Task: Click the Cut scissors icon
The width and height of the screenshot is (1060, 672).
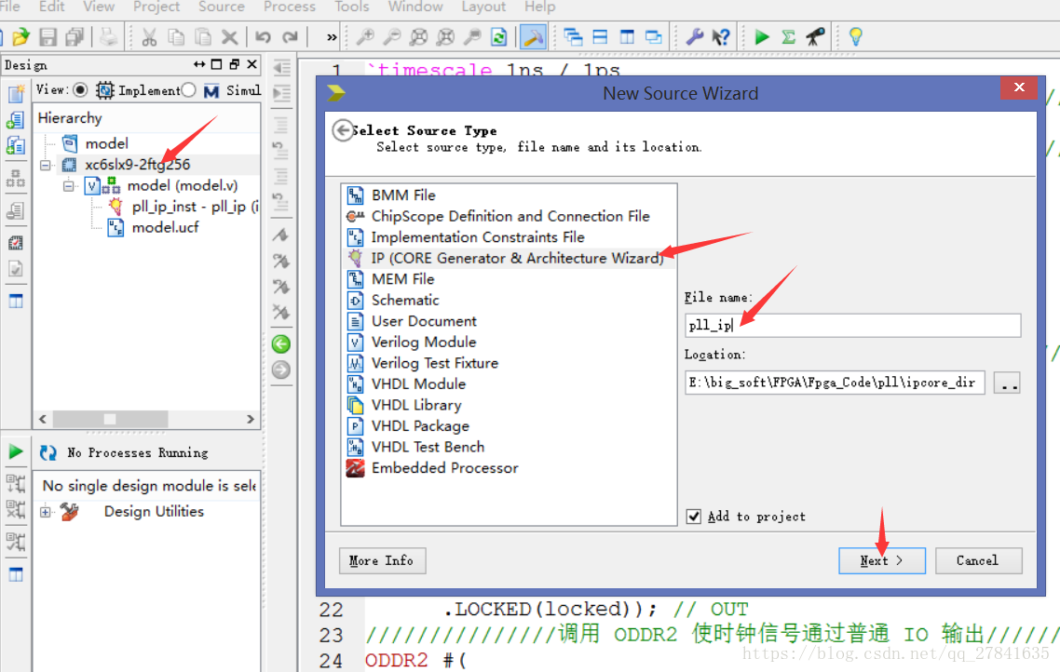Action: (149, 36)
